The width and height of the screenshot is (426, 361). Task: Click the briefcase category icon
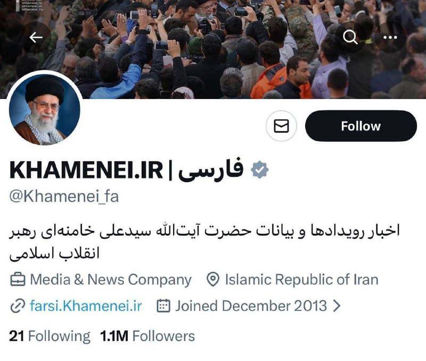click(x=18, y=280)
